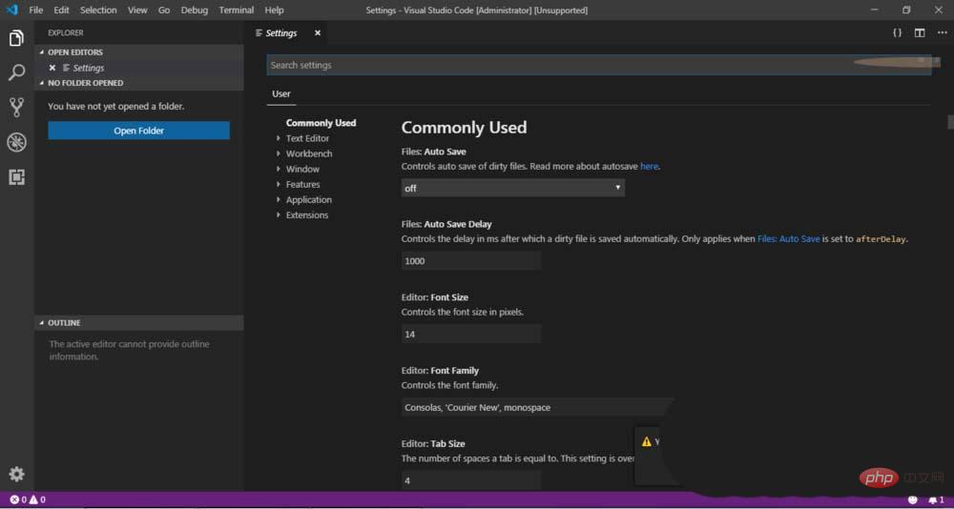This screenshot has height=509, width=954.
Task: Select the User settings tab
Action: tap(281, 94)
